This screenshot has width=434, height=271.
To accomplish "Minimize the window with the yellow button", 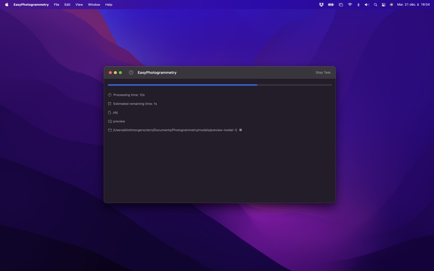I will click(x=116, y=73).
